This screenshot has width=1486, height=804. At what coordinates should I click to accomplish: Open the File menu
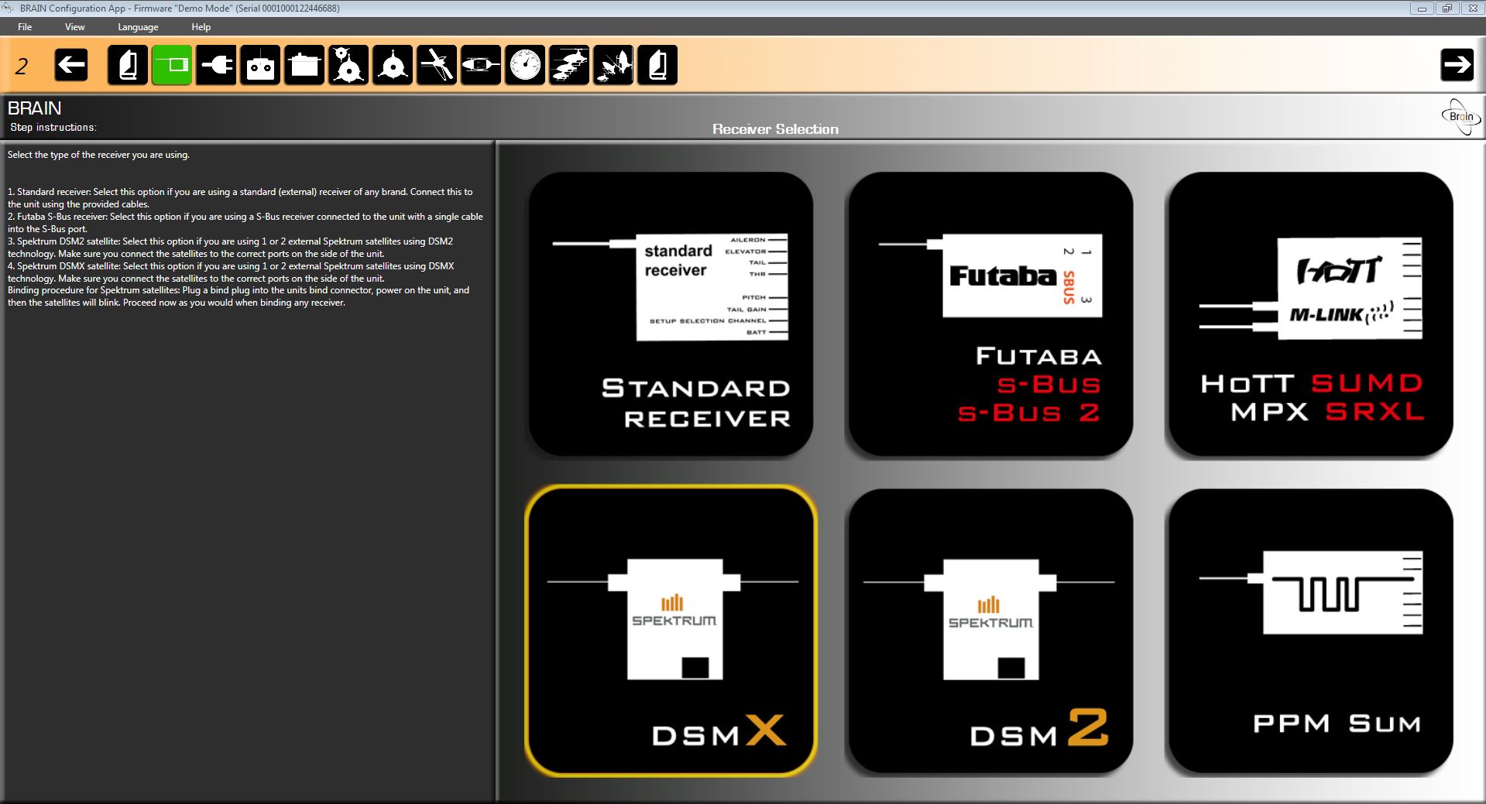[x=25, y=27]
